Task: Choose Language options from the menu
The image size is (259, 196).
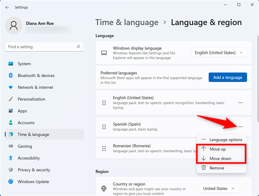Action: (x=225, y=140)
